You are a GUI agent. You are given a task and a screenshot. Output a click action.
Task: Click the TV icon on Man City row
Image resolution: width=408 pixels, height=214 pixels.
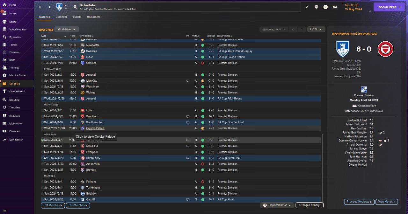[x=187, y=81]
